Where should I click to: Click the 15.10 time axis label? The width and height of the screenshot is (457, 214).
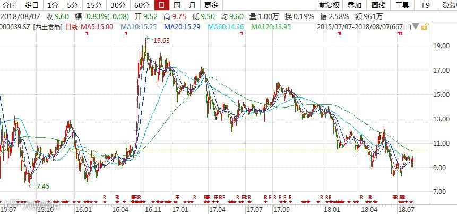coord(45,209)
